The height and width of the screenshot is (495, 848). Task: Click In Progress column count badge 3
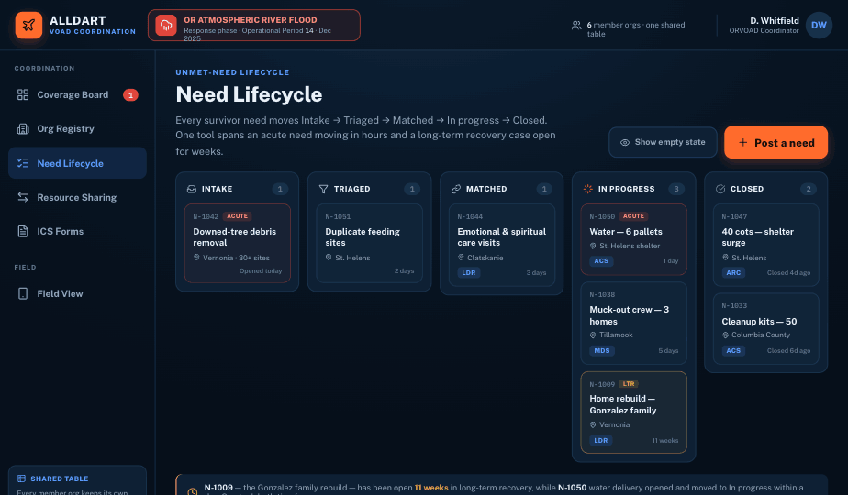click(676, 189)
